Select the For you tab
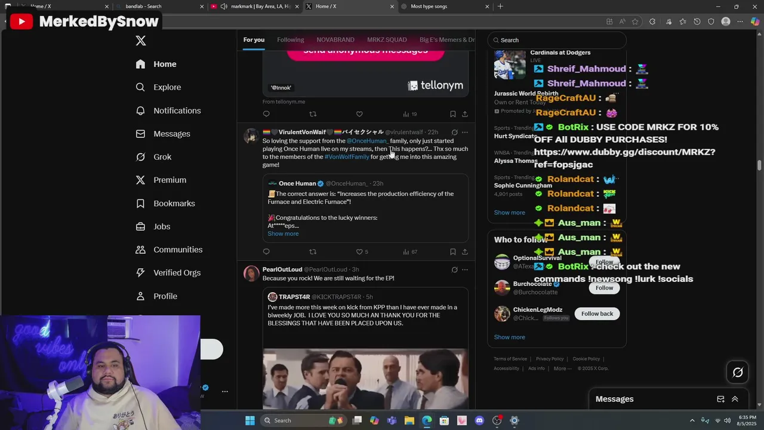 click(254, 40)
